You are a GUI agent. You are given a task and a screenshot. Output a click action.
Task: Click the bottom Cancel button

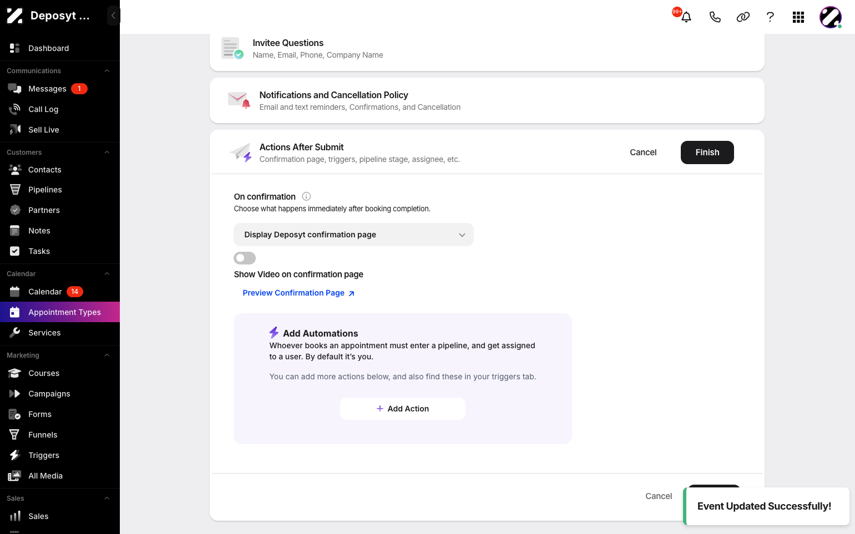[659, 496]
